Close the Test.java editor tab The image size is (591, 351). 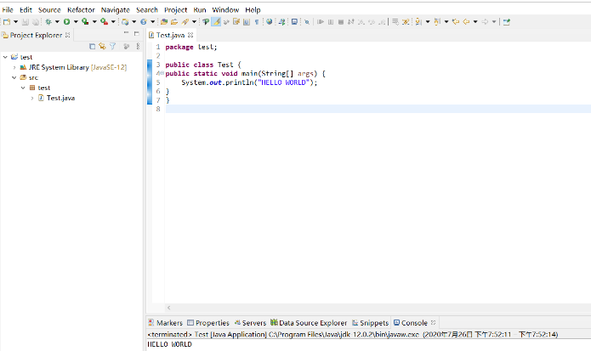(190, 35)
